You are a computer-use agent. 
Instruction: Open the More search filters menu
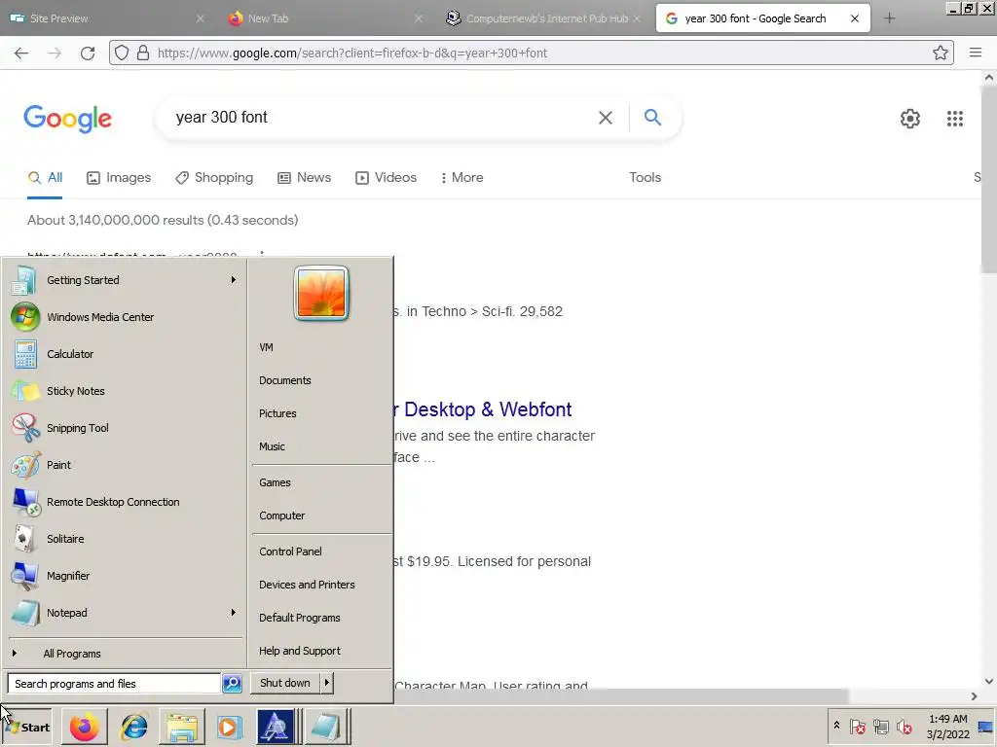point(462,178)
